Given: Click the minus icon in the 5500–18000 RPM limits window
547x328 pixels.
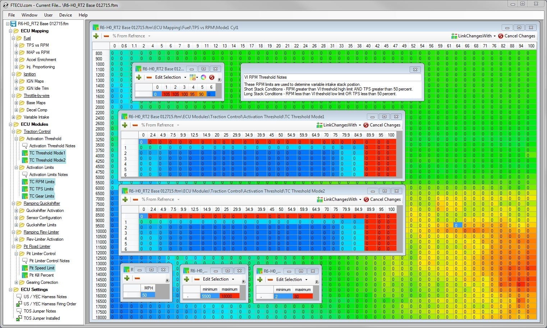Looking at the screenshot, I should [x=197, y=279].
